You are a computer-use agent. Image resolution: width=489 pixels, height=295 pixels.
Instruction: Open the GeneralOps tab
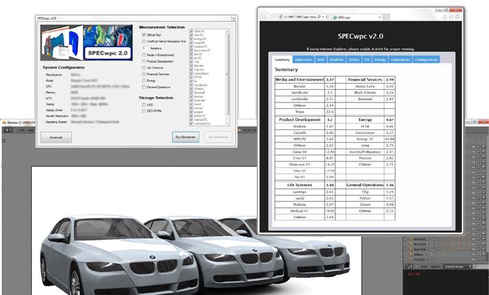tap(403, 60)
